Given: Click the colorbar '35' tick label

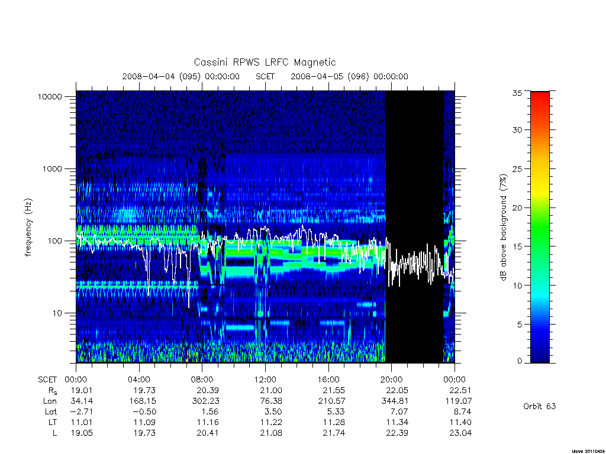Looking at the screenshot, I should coord(517,93).
